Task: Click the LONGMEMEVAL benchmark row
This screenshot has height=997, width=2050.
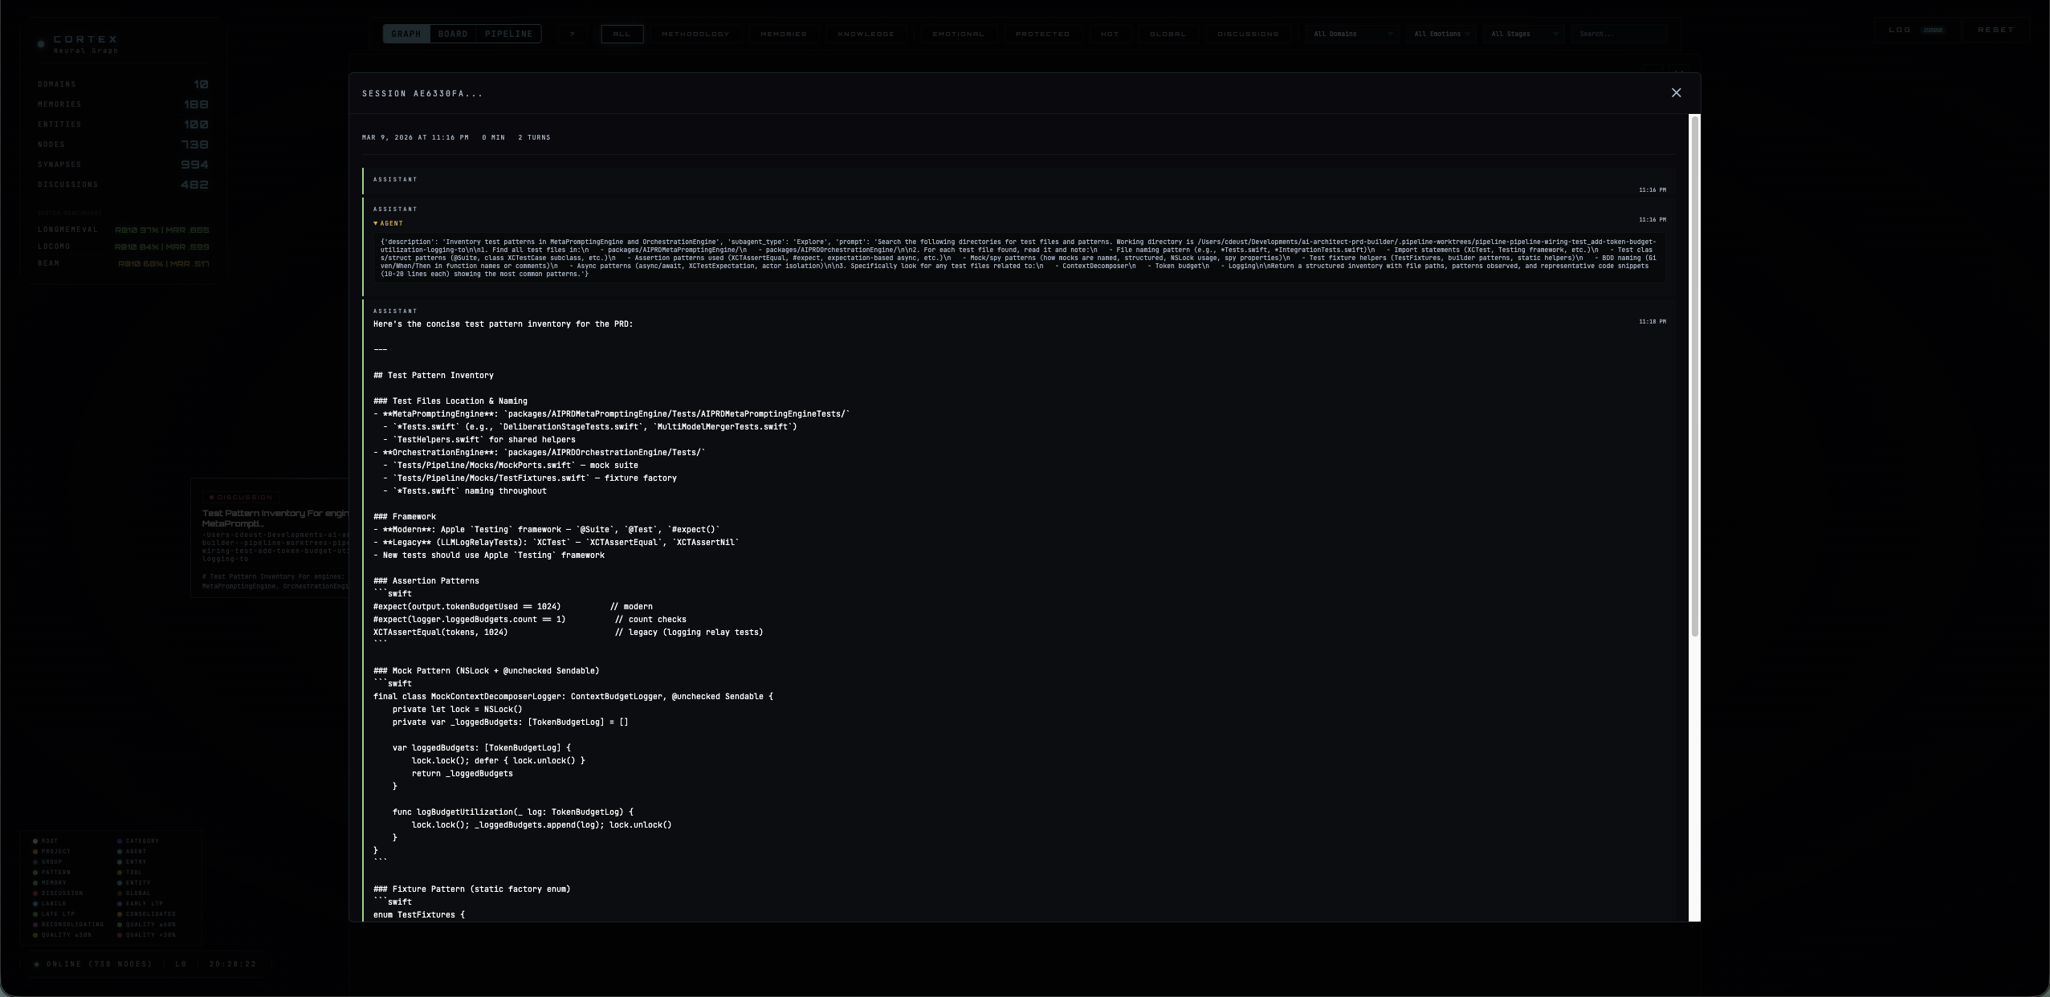Action: point(123,230)
